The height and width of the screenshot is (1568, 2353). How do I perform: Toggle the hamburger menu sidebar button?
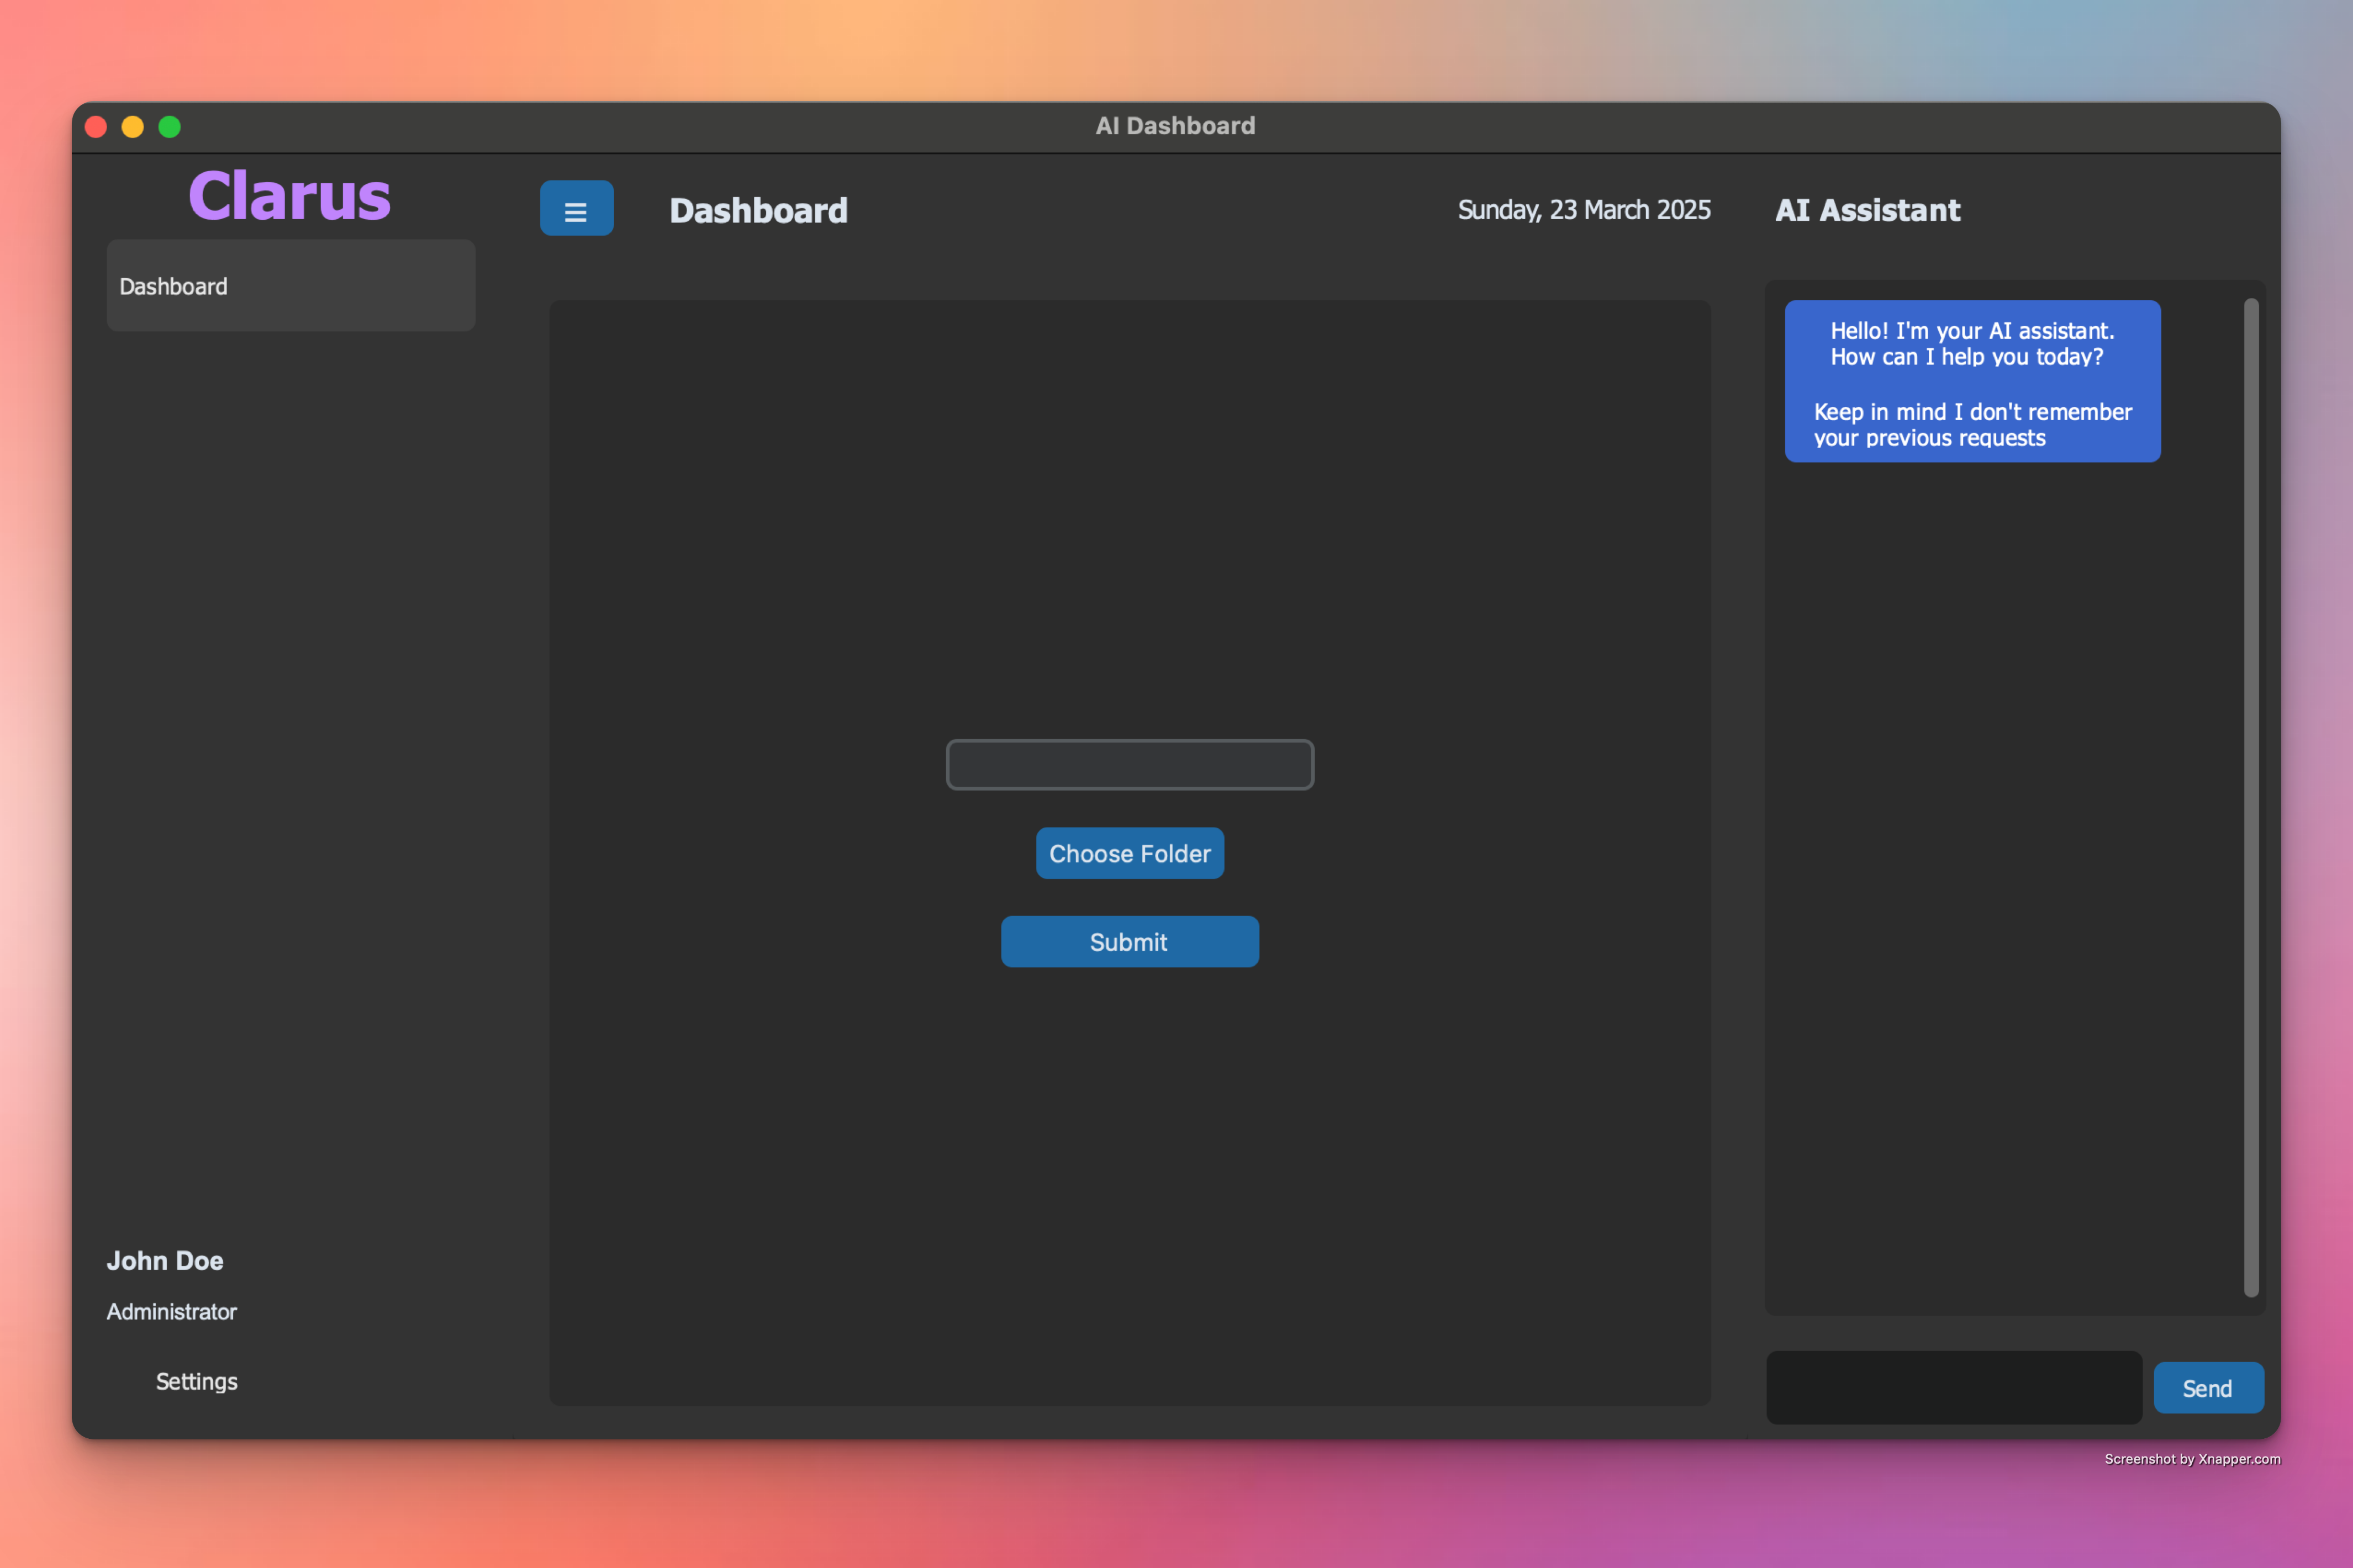pos(576,209)
